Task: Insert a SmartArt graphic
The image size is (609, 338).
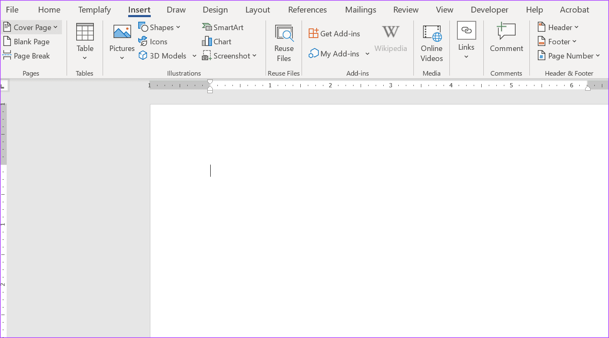Action: 223,27
